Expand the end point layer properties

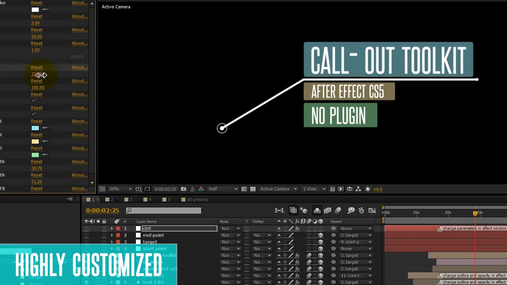[x=112, y=235]
